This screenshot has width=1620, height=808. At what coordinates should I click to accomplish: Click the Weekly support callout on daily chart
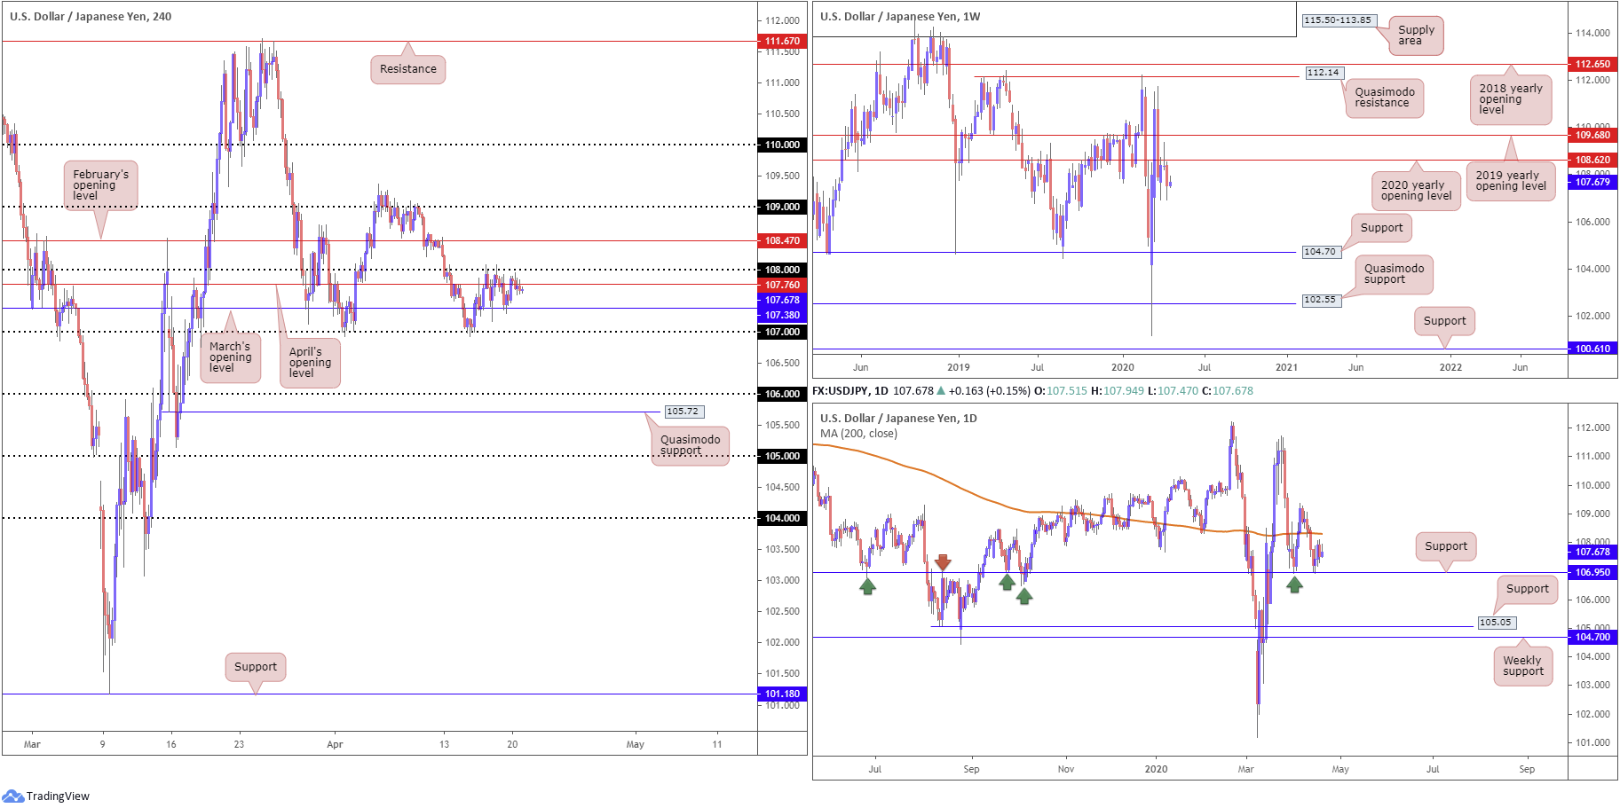click(1522, 666)
